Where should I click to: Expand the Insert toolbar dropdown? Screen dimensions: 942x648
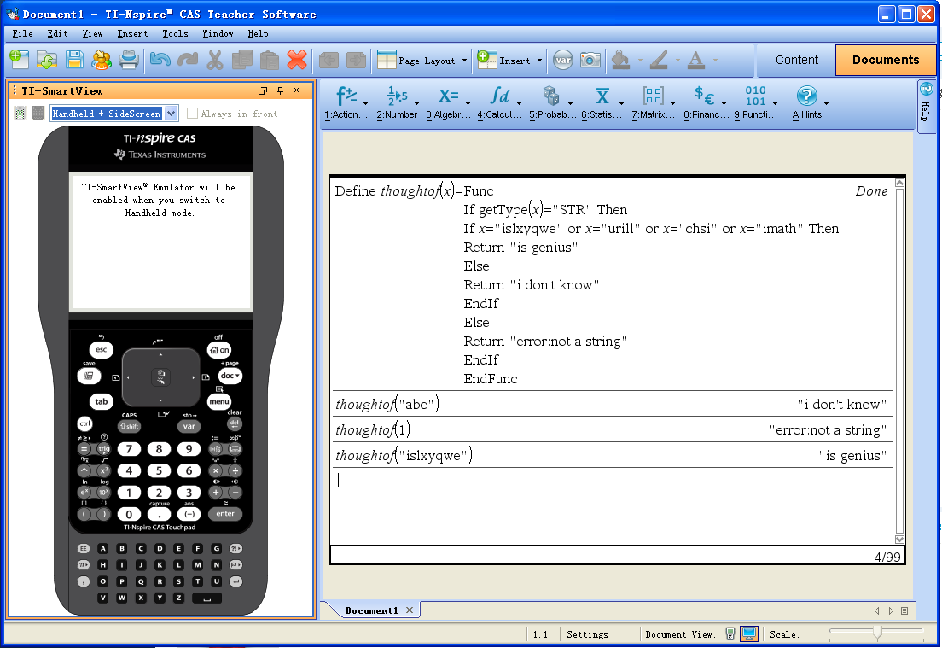click(x=539, y=60)
